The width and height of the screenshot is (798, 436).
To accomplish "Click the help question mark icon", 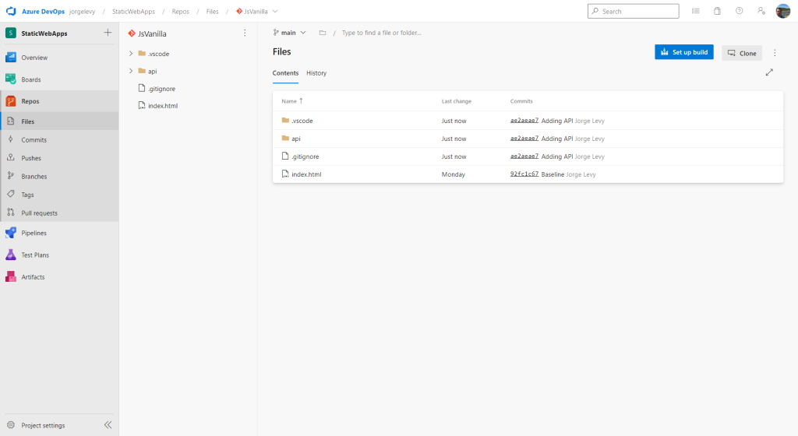I will click(739, 11).
